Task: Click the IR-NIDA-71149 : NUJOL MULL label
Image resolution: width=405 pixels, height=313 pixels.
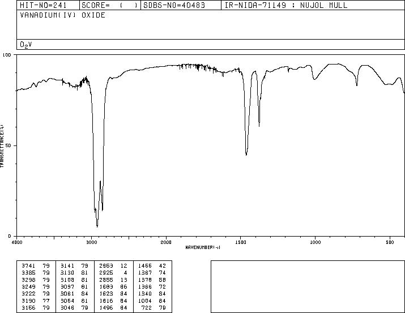Action: (x=286, y=5)
